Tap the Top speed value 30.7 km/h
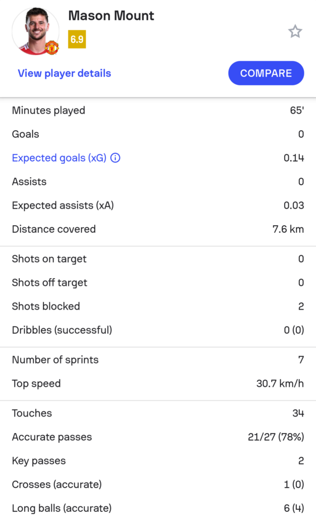The height and width of the screenshot is (517, 316). pos(280,384)
